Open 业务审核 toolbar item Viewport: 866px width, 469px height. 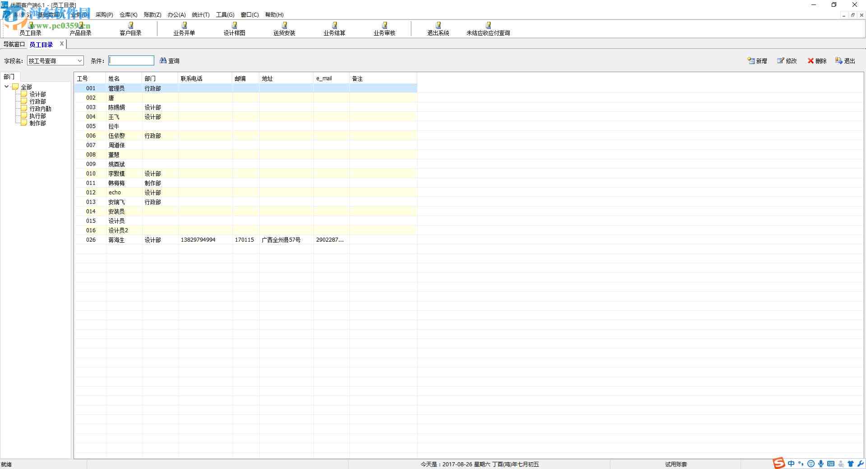point(384,29)
